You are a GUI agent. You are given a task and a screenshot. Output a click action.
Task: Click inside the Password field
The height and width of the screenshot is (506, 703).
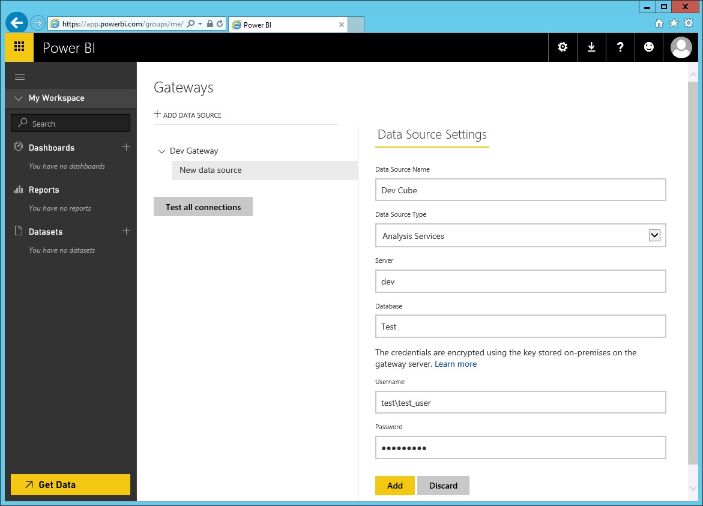tap(520, 447)
